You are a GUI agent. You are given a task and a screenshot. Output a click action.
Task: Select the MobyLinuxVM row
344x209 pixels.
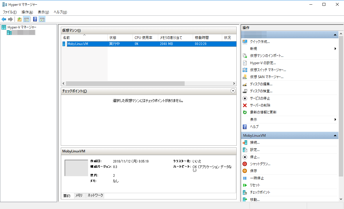pyautogui.click(x=149, y=44)
